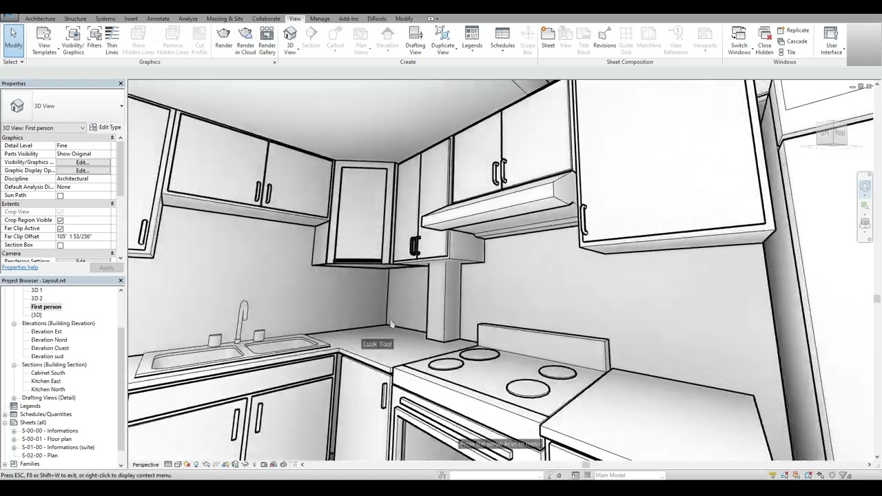Enable the Section Box checkbox

60,245
